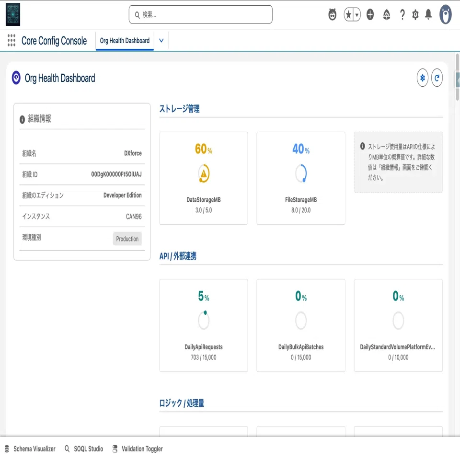Expand the navigation tab chevron dropdown
The width and height of the screenshot is (460, 460).
161,40
